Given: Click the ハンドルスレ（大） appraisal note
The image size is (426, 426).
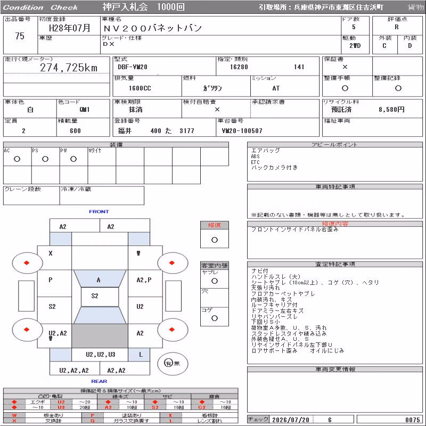Looking at the screenshot, I should [276, 277].
